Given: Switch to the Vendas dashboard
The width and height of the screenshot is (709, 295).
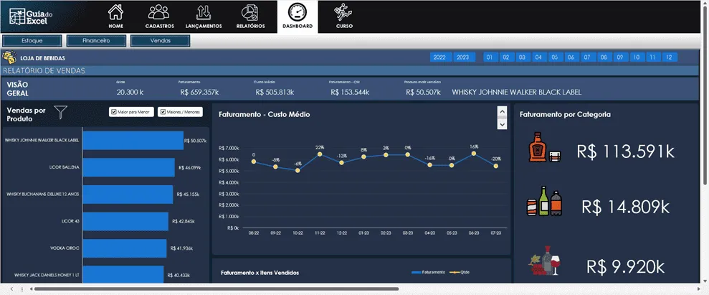Looking at the screenshot, I should [161, 41].
